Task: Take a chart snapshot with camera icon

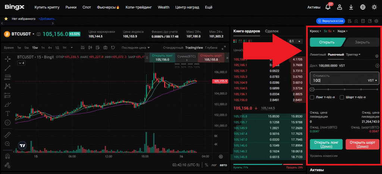Action: click(105, 47)
